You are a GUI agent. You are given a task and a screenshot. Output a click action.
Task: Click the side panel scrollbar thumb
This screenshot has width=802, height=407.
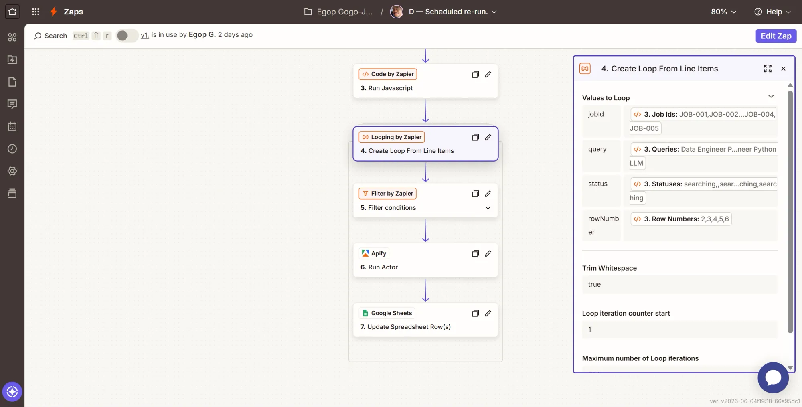tap(790, 212)
